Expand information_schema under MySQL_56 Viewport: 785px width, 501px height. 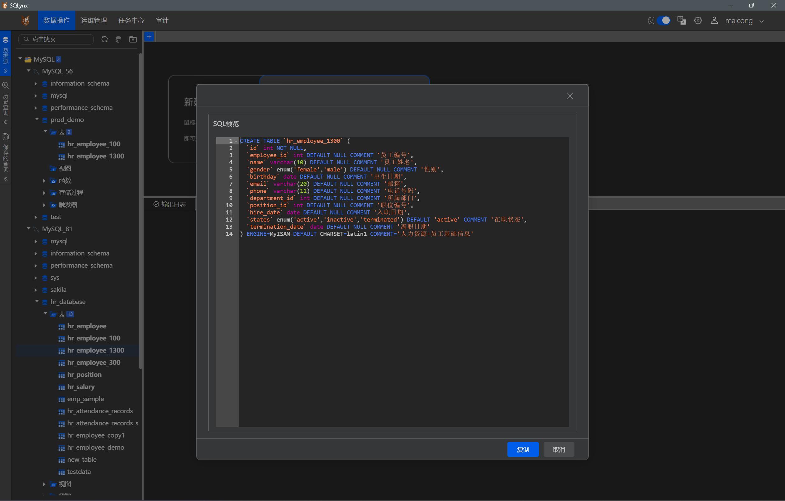pyautogui.click(x=36, y=84)
